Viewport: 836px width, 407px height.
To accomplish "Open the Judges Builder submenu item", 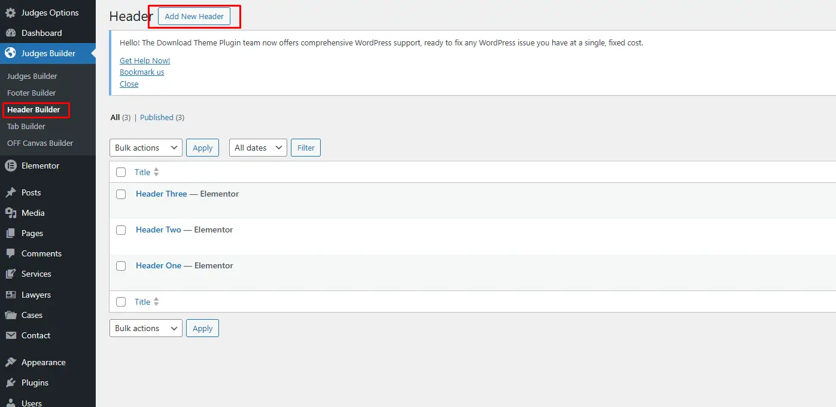I will 32,76.
